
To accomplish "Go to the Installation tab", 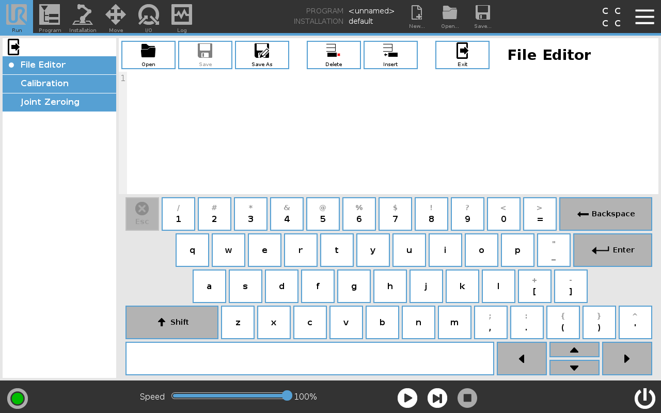I will click(83, 17).
